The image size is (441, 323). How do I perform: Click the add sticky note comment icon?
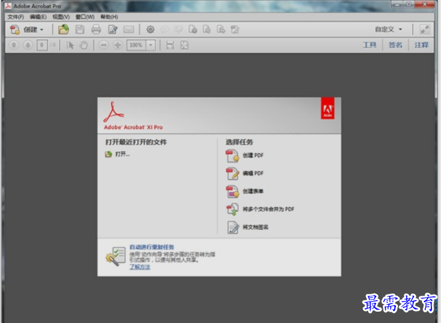(165, 29)
